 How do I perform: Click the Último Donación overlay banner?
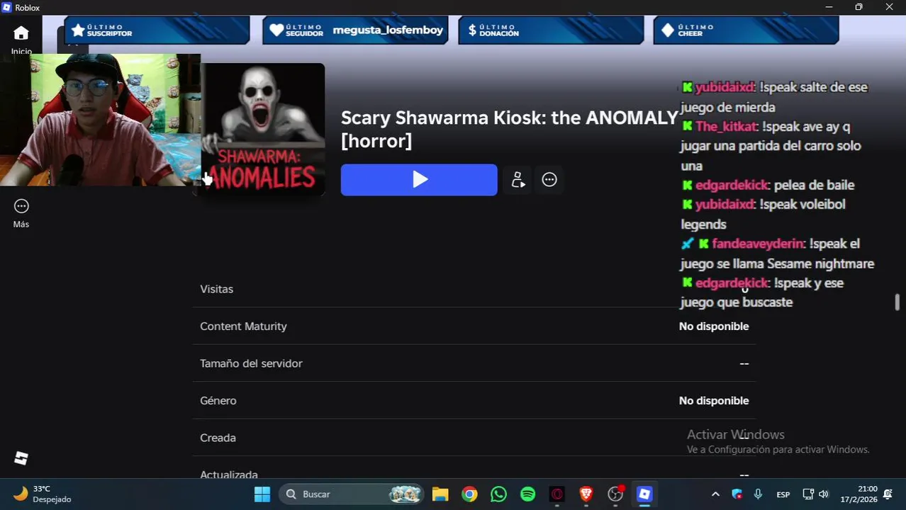coord(551,30)
